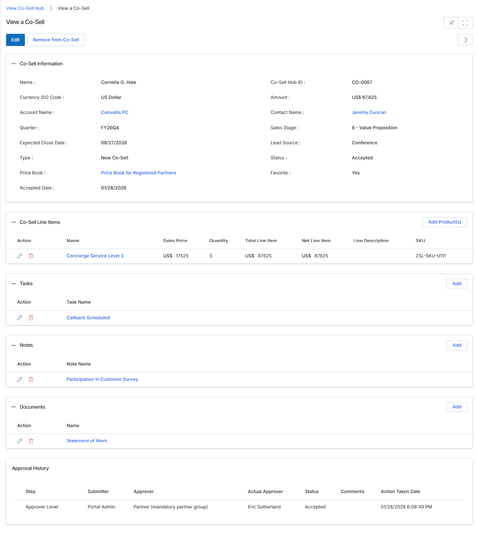Collapse the Co-Sell Information section
The image size is (477, 533).
tap(14, 64)
